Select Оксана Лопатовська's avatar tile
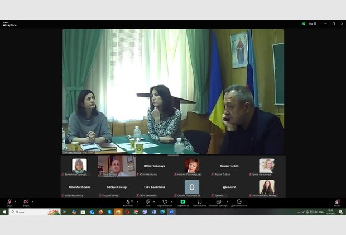This screenshot has width=346, height=235. coord(192,187)
